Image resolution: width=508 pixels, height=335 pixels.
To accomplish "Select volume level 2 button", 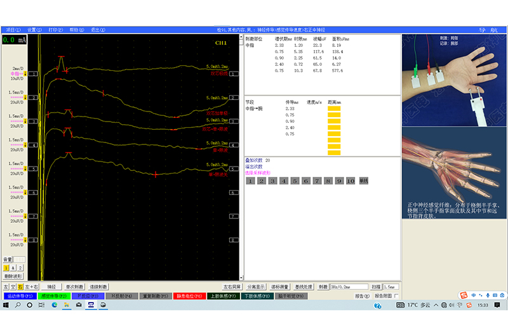I will click(21, 268).
